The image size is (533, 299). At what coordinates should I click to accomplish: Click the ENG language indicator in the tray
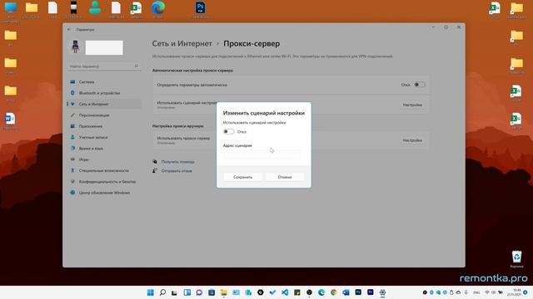(x=476, y=292)
